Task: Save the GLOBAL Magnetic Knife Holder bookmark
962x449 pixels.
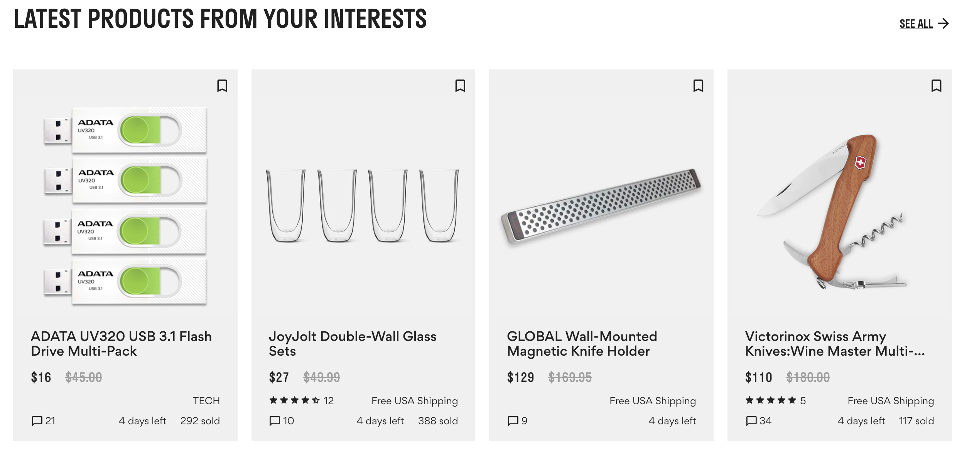Action: point(698,86)
